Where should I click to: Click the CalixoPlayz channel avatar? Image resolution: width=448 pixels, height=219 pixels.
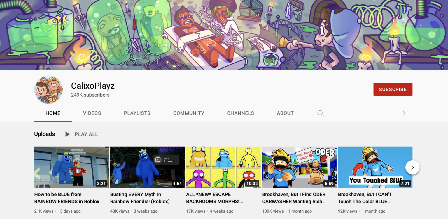(x=48, y=89)
